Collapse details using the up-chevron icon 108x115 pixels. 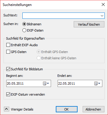7,109
